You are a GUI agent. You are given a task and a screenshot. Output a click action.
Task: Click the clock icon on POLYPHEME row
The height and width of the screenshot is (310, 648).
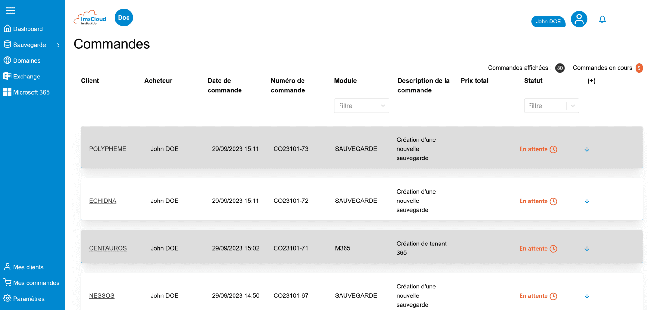(553, 149)
